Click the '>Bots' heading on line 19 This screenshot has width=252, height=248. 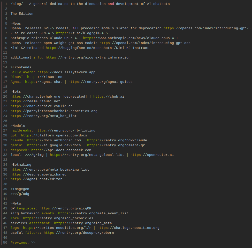16,92
